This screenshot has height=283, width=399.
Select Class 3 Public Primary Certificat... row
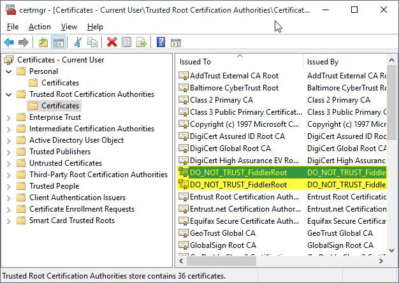[x=282, y=112]
